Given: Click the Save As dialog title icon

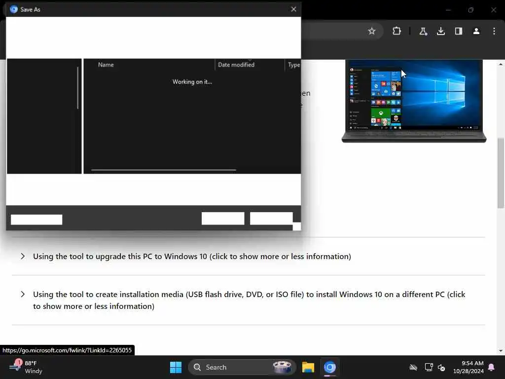Looking at the screenshot, I should pyautogui.click(x=13, y=9).
